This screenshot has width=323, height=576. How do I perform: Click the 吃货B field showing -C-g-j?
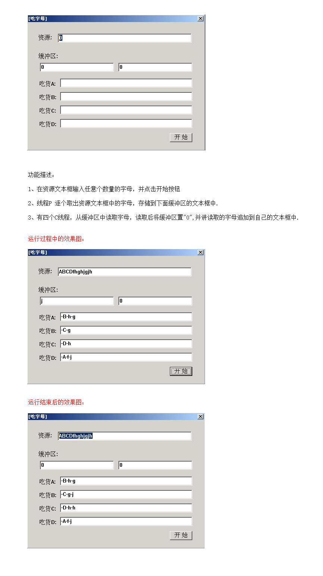pyautogui.click(x=126, y=494)
